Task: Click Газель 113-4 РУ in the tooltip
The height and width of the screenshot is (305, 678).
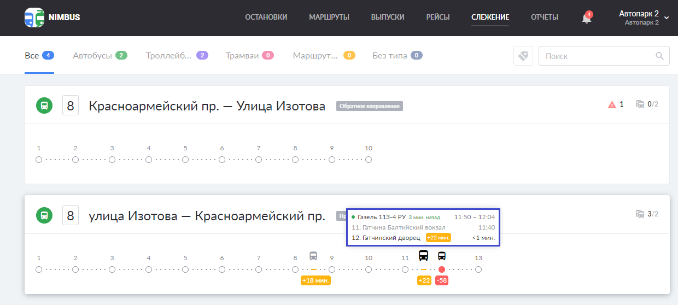Action: click(x=382, y=217)
